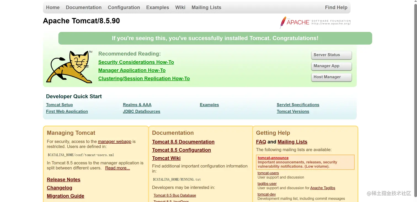Visit the Tomcat Wiki link

coord(166,158)
